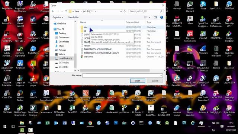Click Java in the address breadcrumb
This screenshot has width=238, height=134.
click(77, 11)
